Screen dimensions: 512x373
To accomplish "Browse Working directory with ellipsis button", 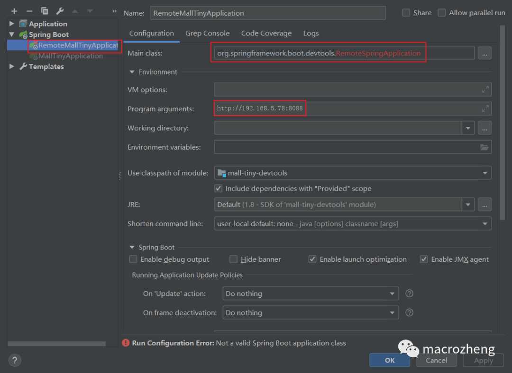I will tap(485, 128).
